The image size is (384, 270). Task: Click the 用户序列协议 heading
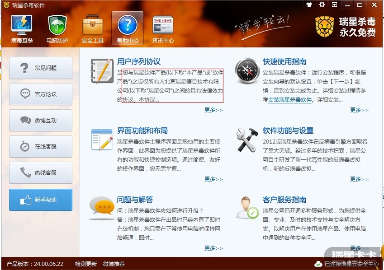click(x=139, y=61)
